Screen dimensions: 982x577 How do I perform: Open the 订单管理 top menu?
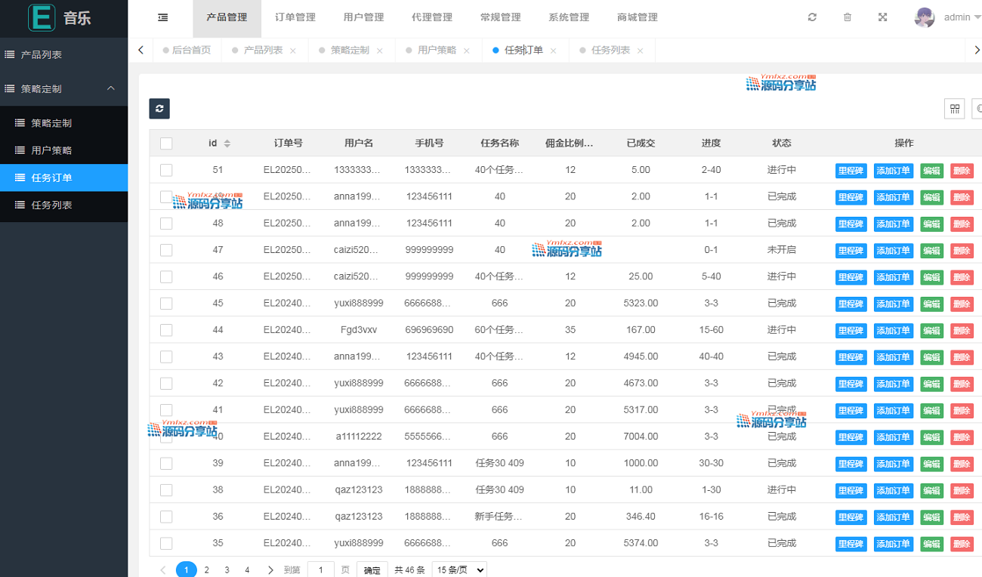coord(295,17)
